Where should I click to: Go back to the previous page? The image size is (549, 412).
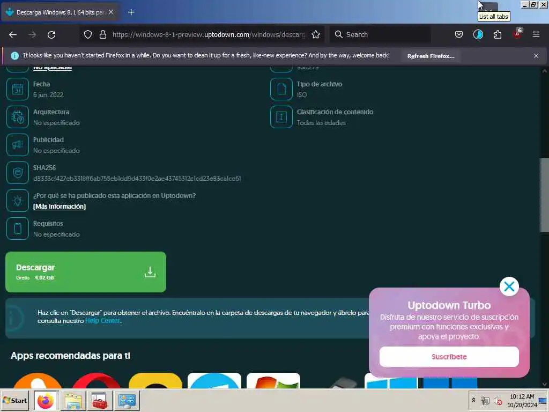click(x=13, y=35)
